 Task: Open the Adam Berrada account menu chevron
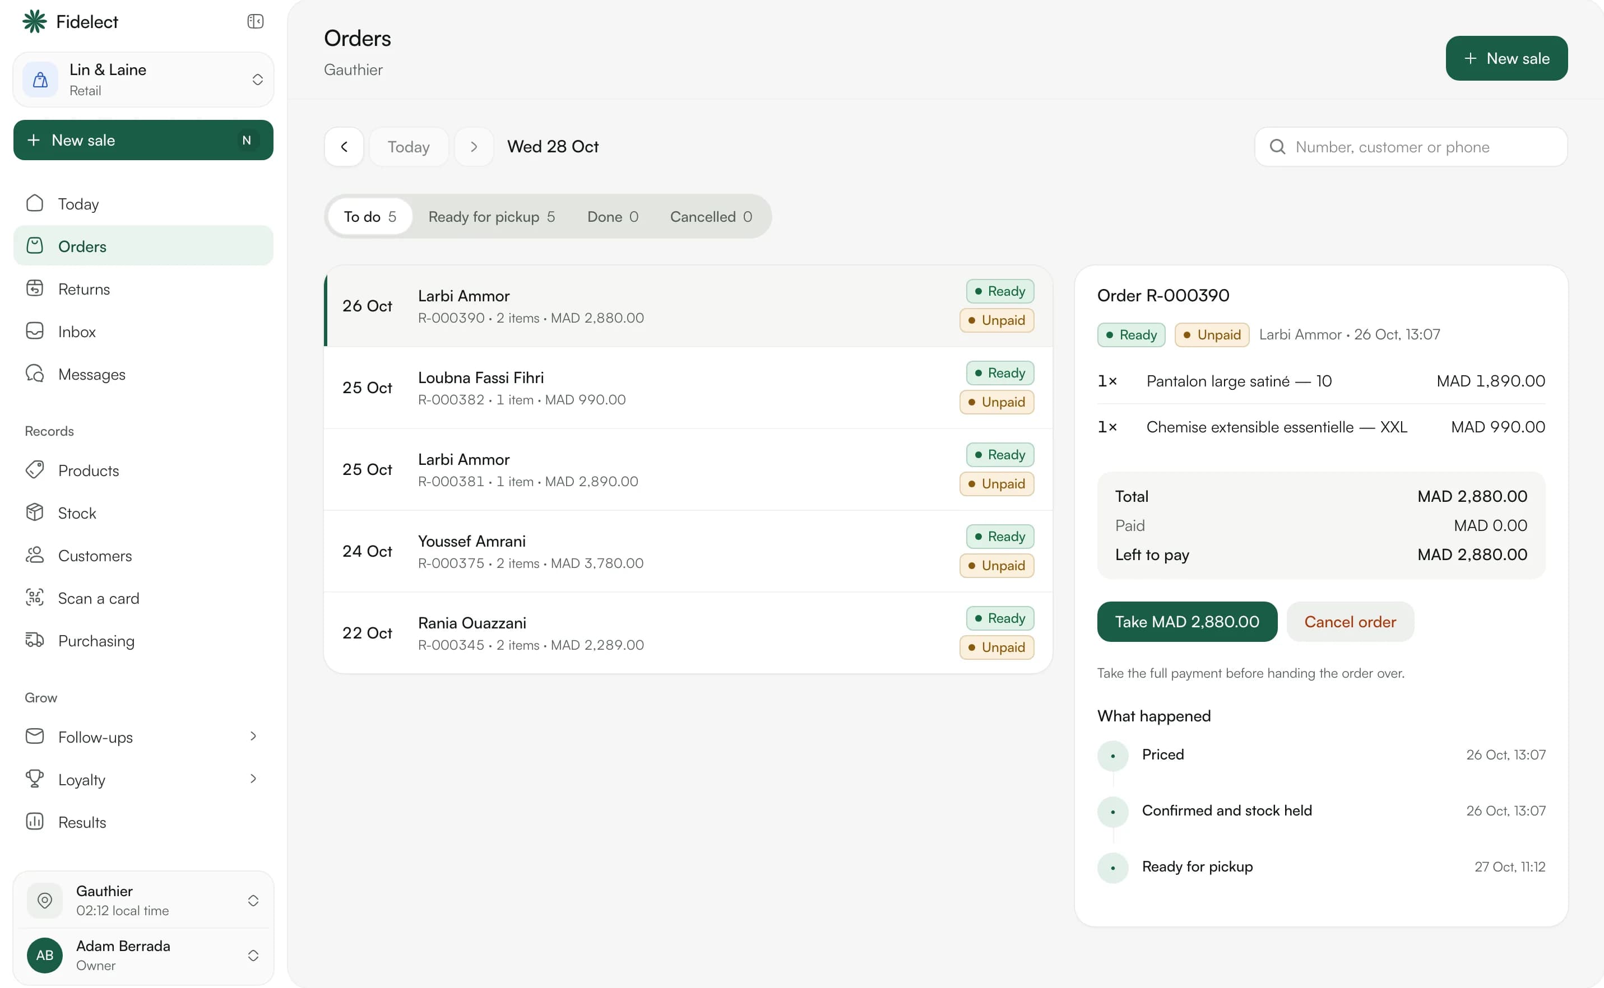click(253, 956)
